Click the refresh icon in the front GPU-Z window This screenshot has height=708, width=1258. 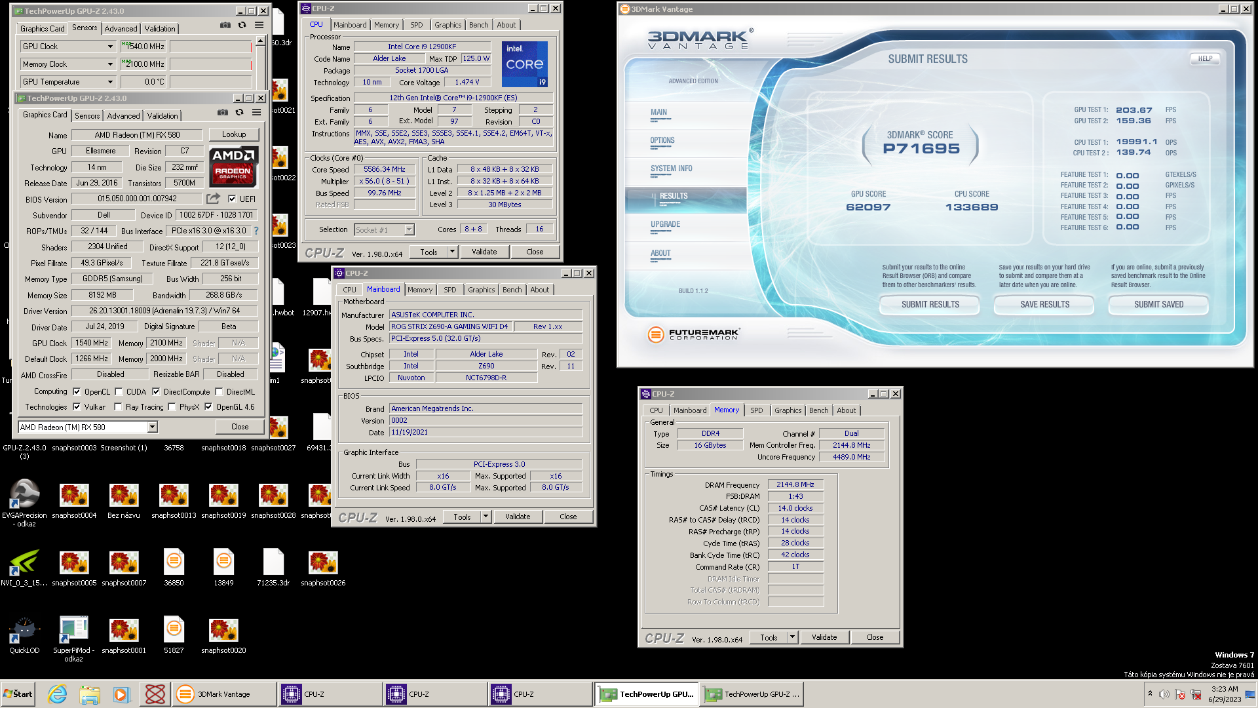point(239,113)
